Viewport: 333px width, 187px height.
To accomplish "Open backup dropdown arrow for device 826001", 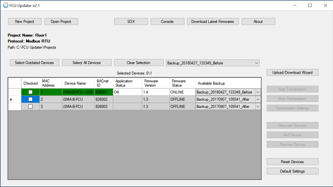I will coord(258,92).
